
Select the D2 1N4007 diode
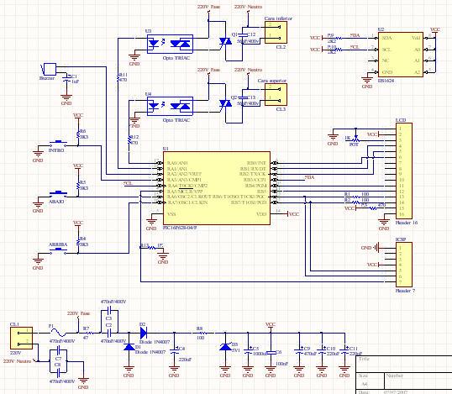tap(144, 333)
